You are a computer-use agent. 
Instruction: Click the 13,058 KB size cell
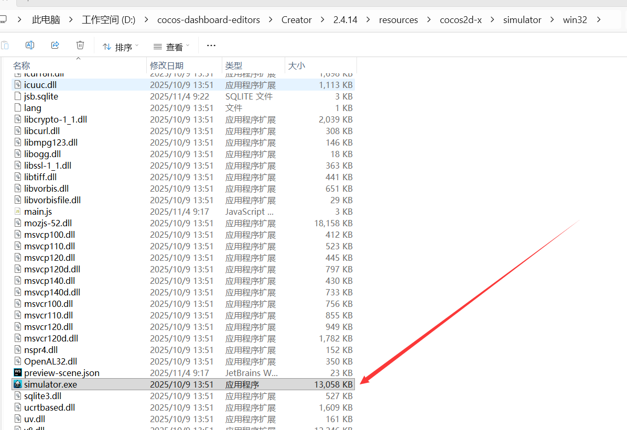coord(333,384)
